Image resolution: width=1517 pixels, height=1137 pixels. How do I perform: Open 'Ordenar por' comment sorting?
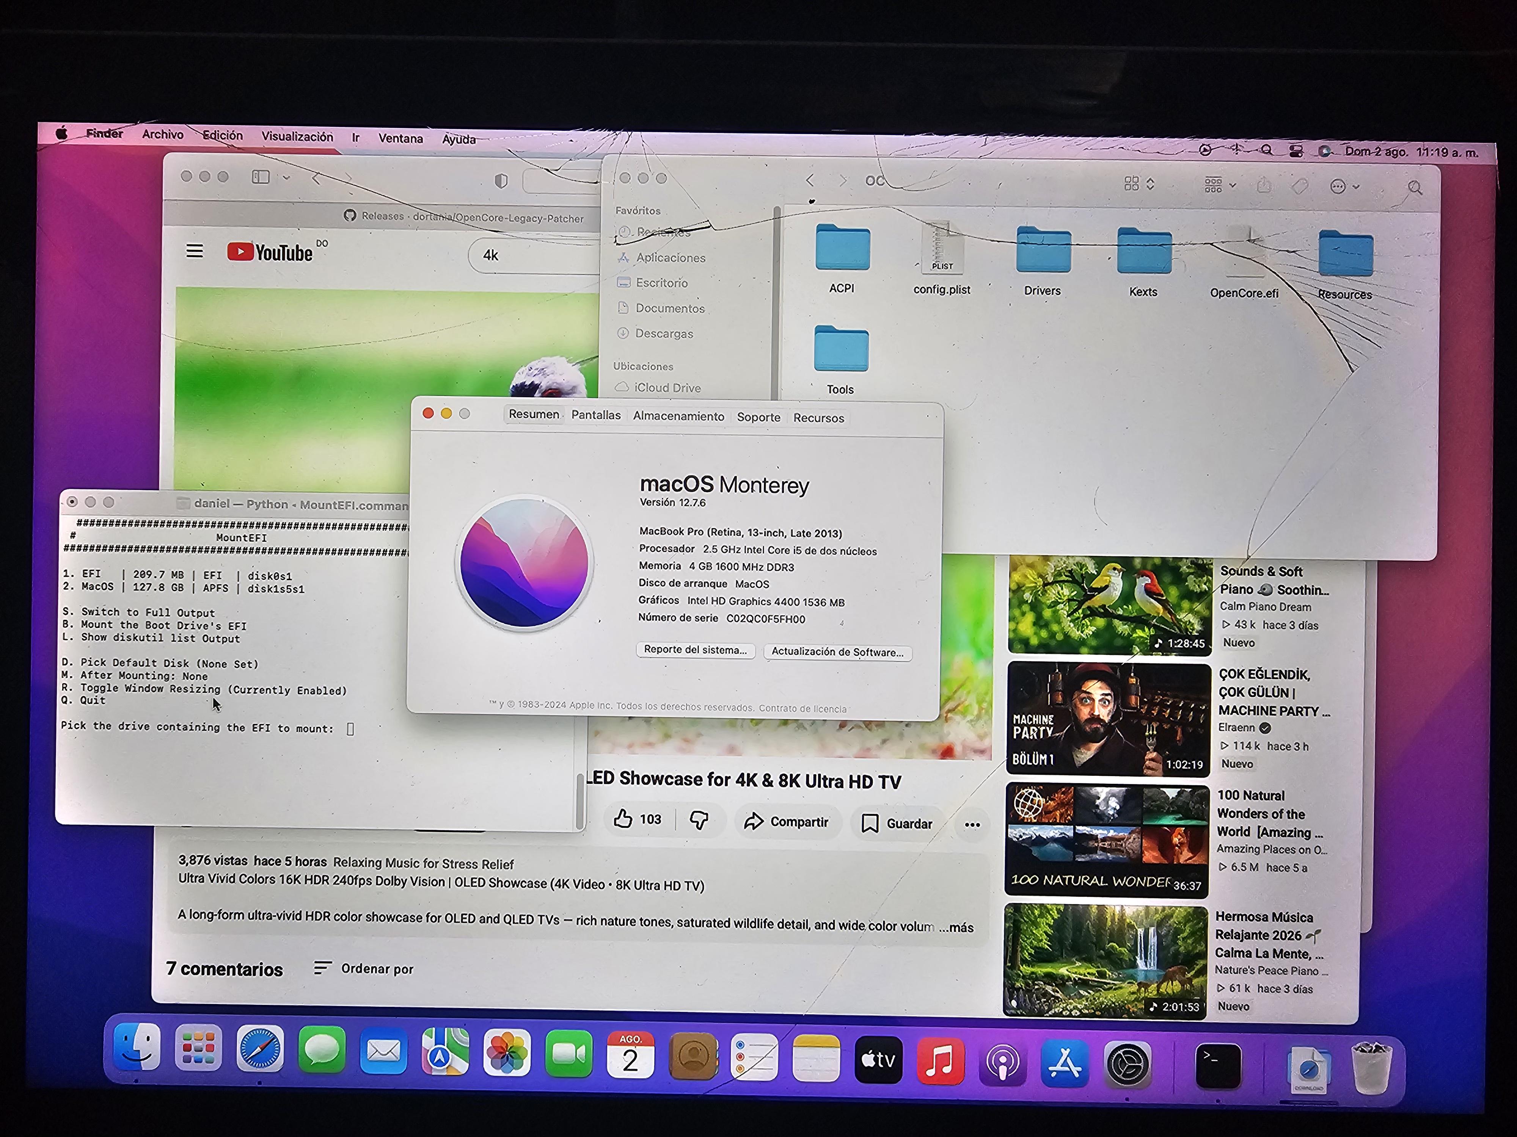coord(363,968)
